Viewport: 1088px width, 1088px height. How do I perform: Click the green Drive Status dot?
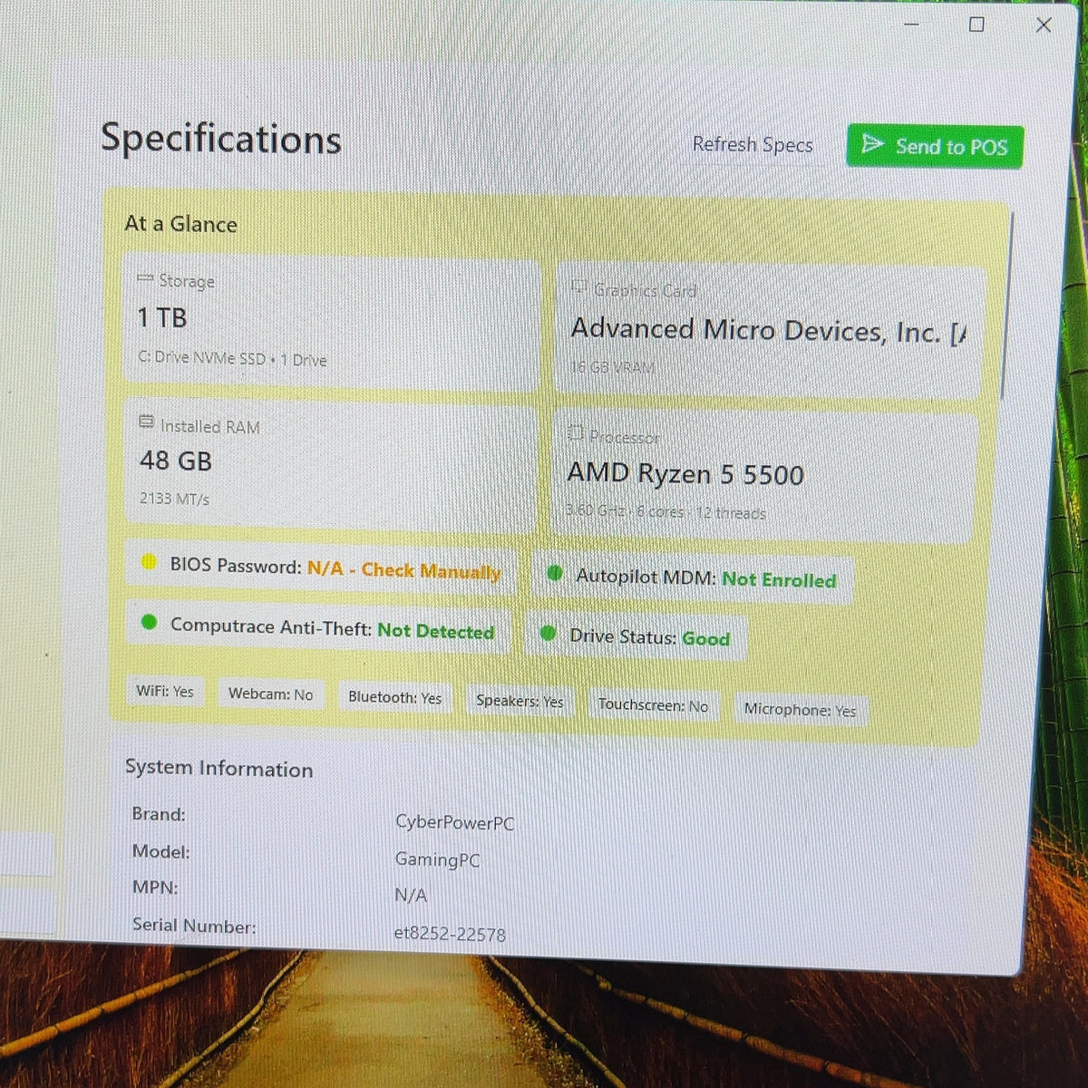point(548,633)
